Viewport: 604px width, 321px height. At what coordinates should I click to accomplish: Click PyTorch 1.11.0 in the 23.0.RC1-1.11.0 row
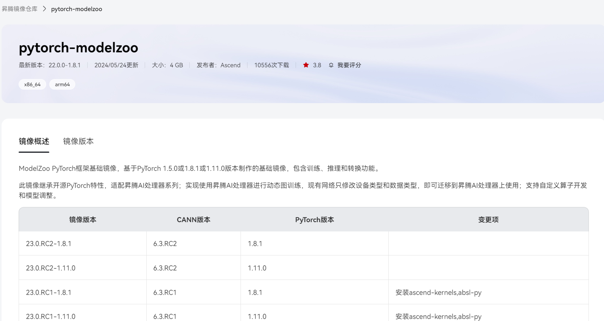pos(257,316)
